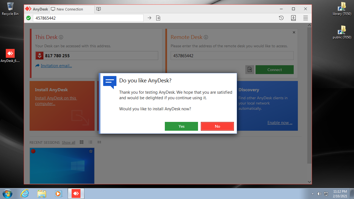
Task: Switch recent sessions to list view
Action: 90,142
